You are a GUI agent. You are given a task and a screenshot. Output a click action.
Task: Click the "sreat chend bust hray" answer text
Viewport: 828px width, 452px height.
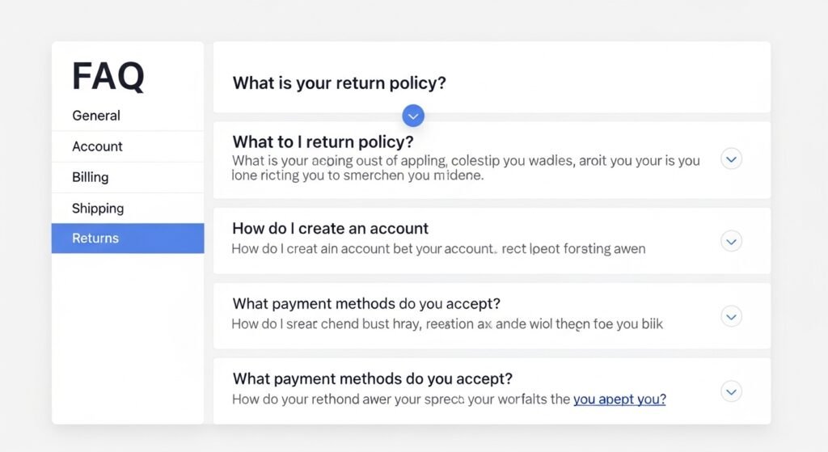446,324
